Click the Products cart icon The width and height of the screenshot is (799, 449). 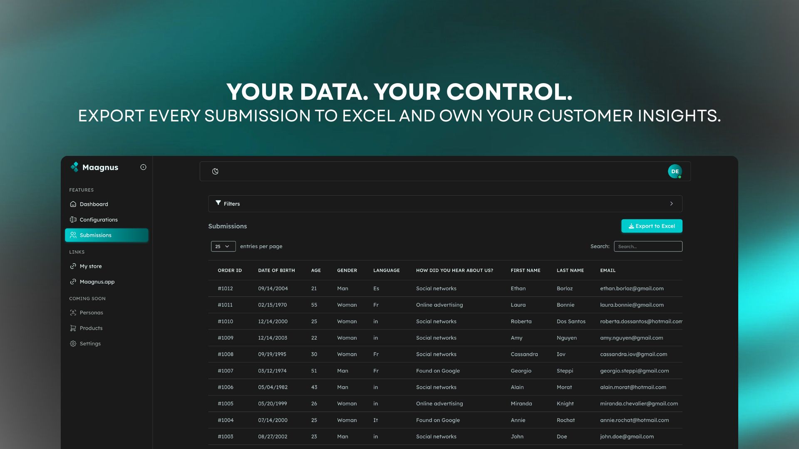pos(73,328)
